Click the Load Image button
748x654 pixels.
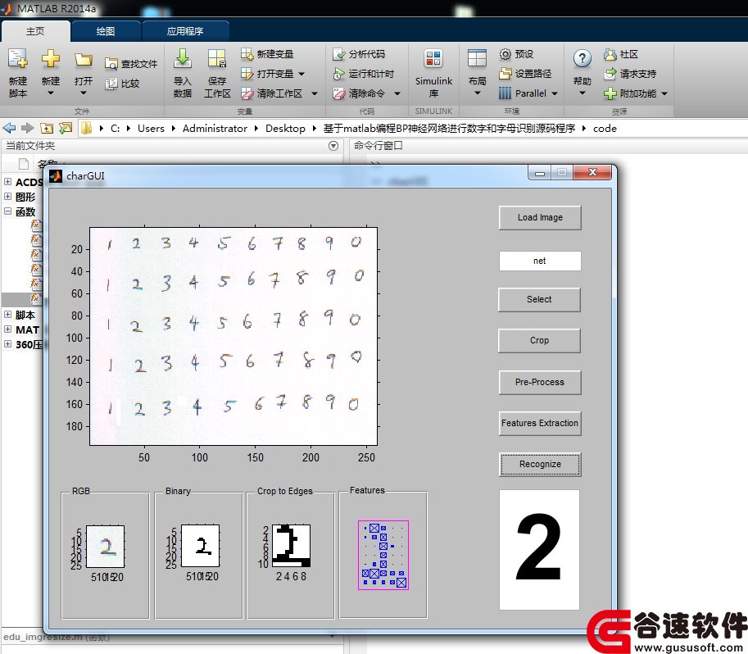(540, 218)
